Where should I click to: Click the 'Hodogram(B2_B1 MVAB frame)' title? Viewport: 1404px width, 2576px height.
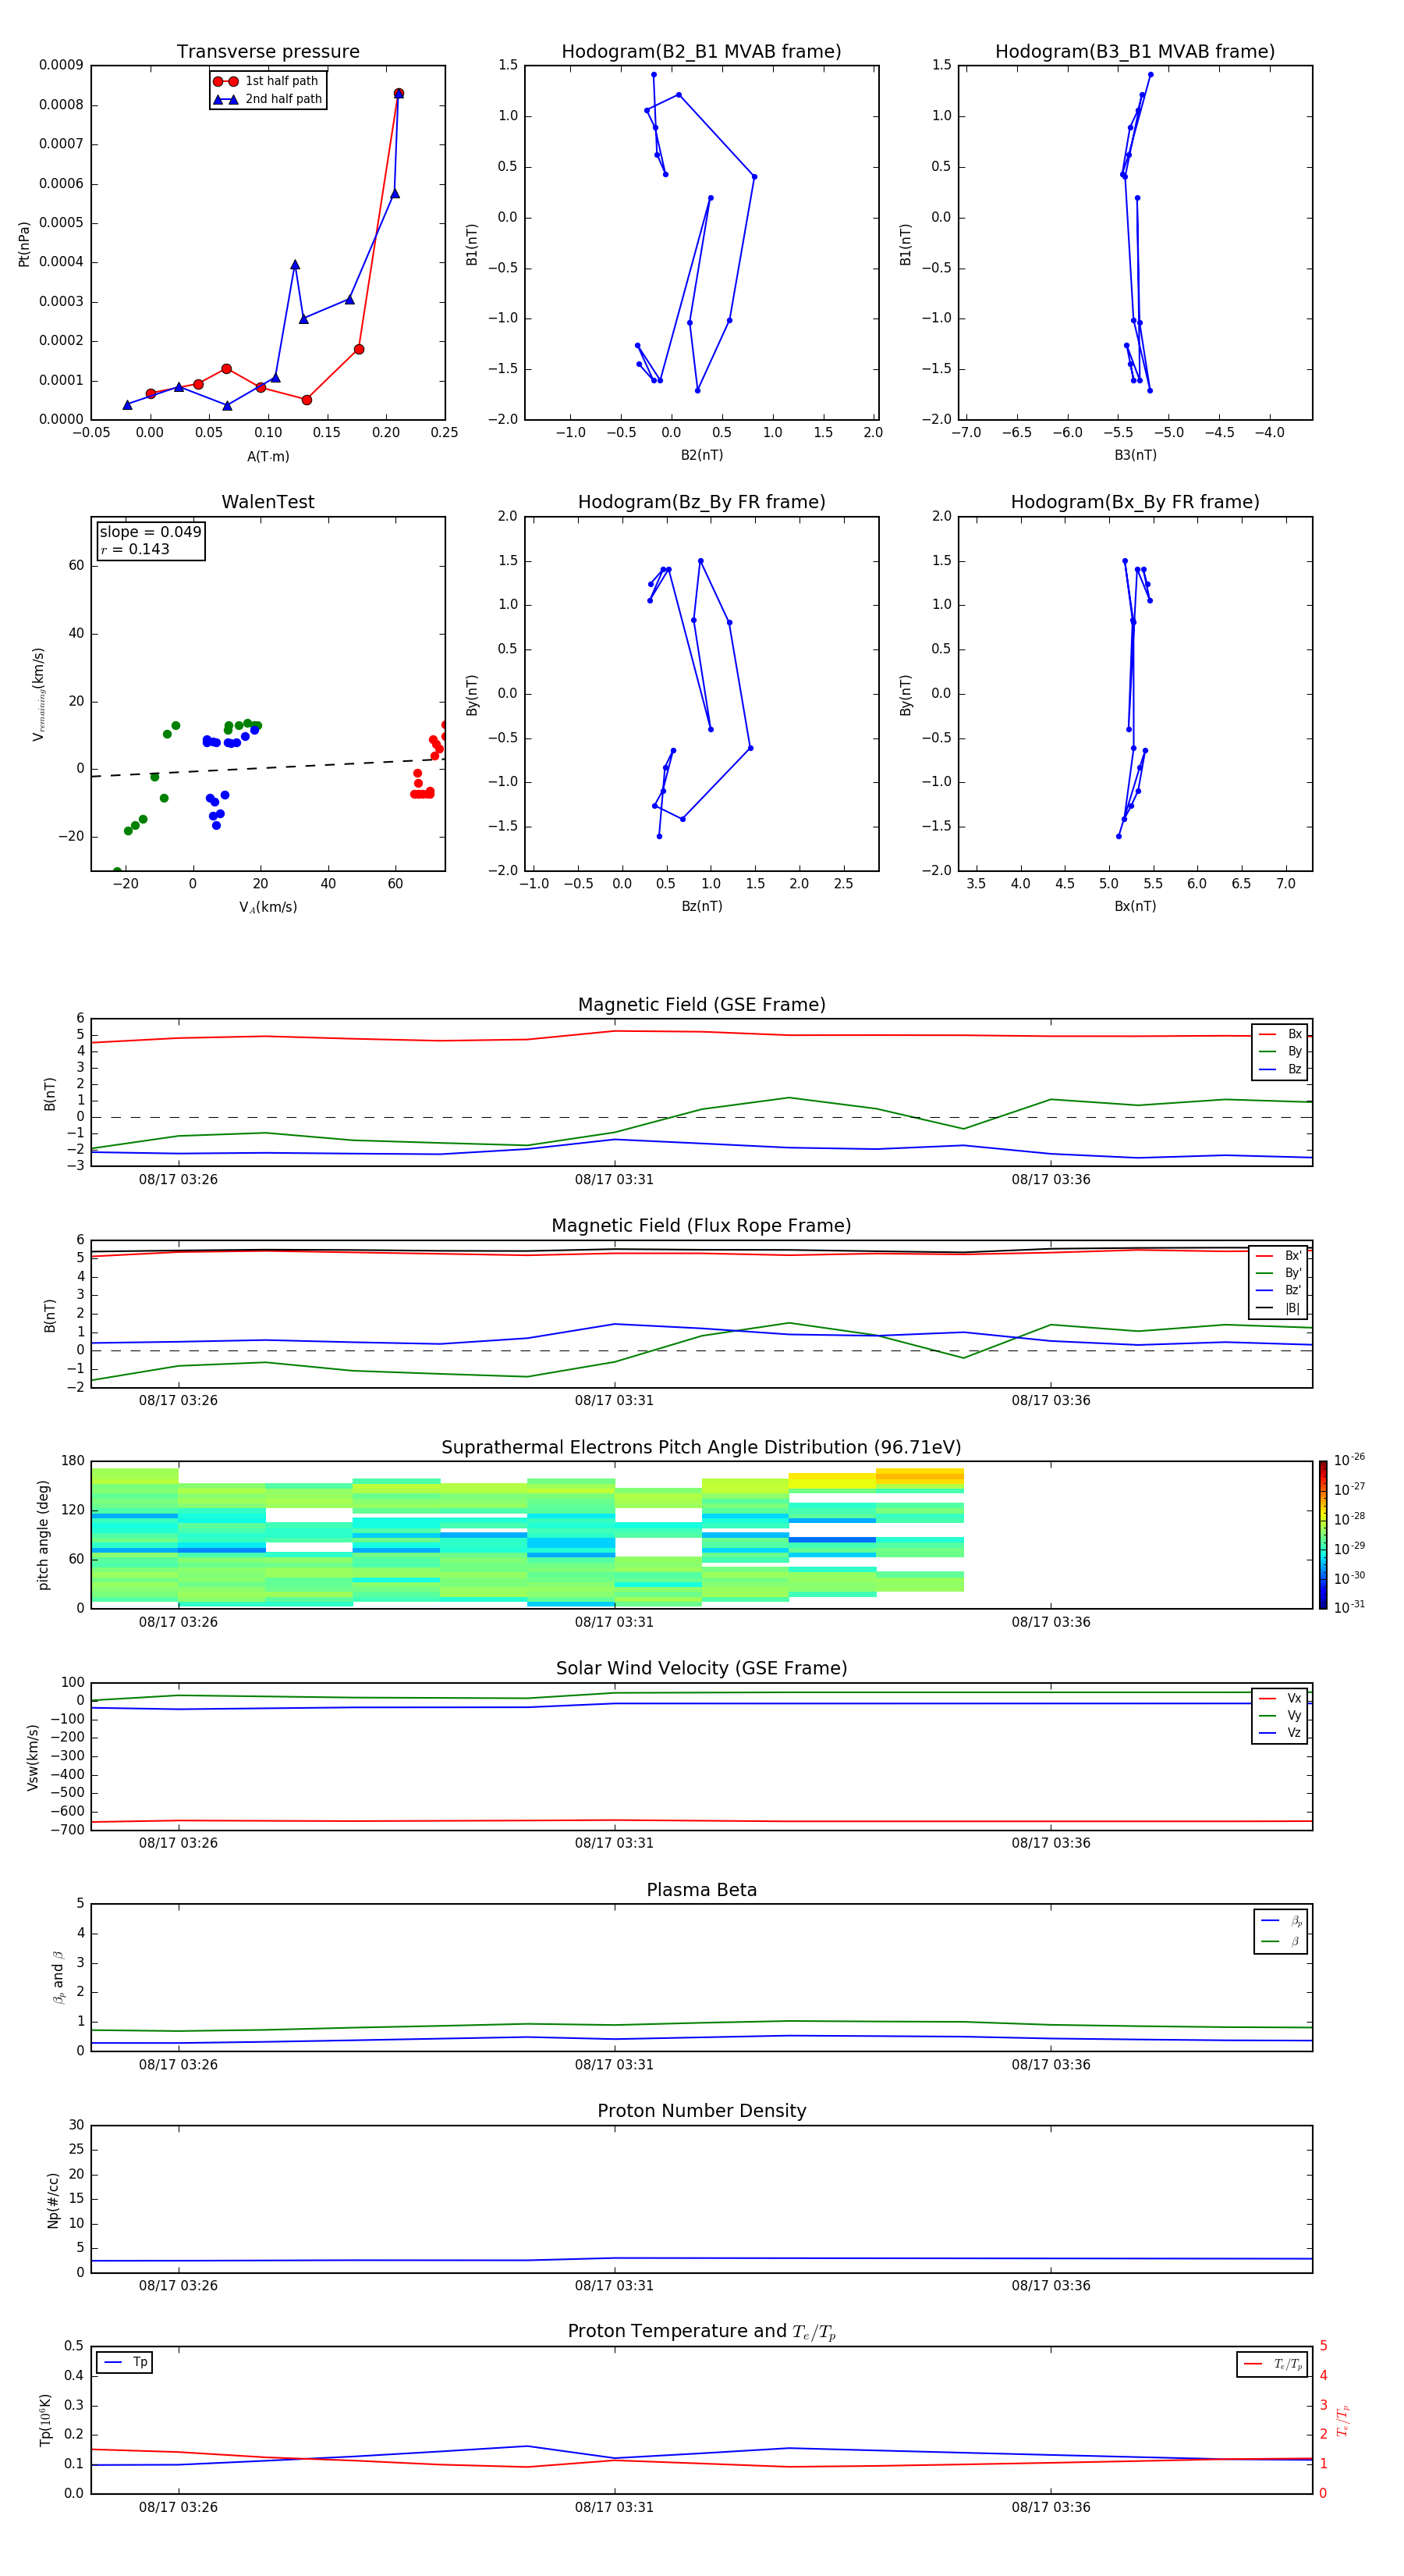click(701, 52)
